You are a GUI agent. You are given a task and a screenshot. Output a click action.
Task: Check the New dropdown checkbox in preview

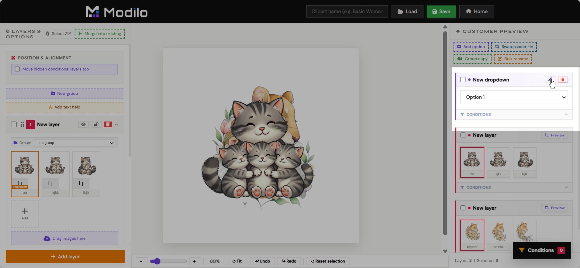463,80
